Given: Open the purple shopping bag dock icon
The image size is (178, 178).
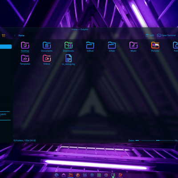Looking at the screenshot, I should pyautogui.click(x=64, y=175).
